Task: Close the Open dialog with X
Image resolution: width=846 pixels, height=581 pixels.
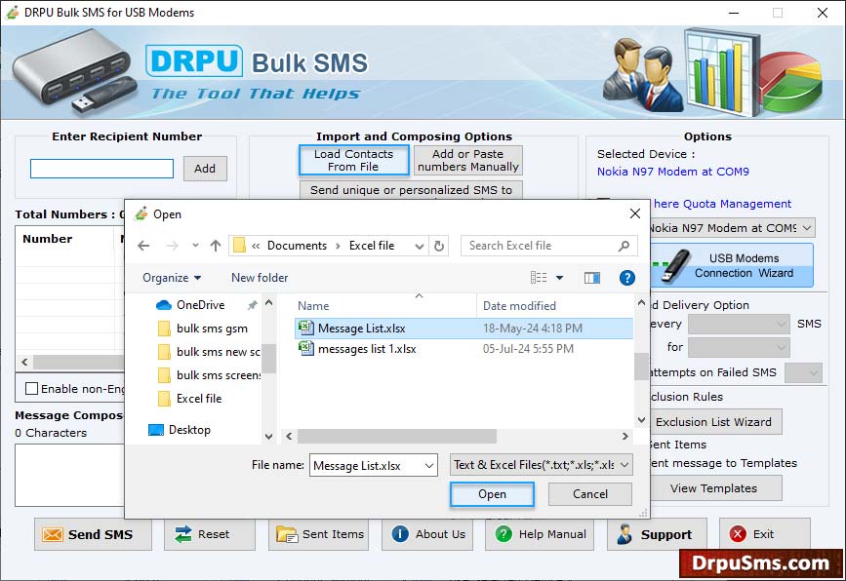Action: (x=635, y=213)
